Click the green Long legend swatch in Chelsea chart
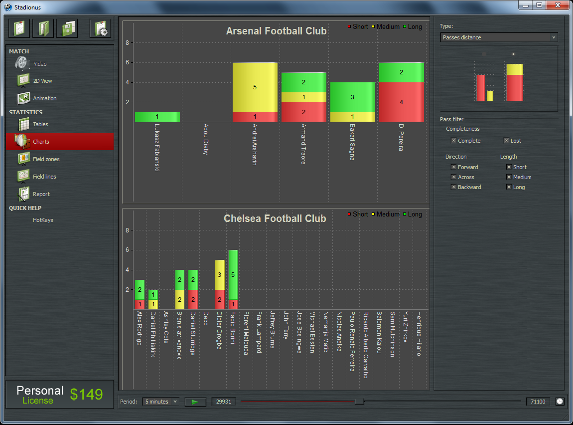573x425 pixels. click(405, 214)
